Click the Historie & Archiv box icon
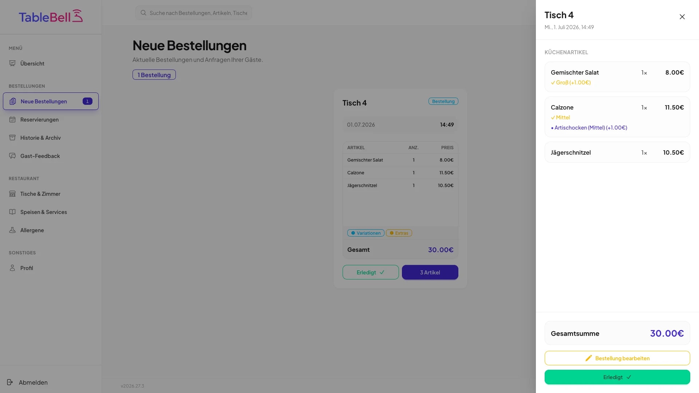Image resolution: width=699 pixels, height=393 pixels. pos(12,138)
